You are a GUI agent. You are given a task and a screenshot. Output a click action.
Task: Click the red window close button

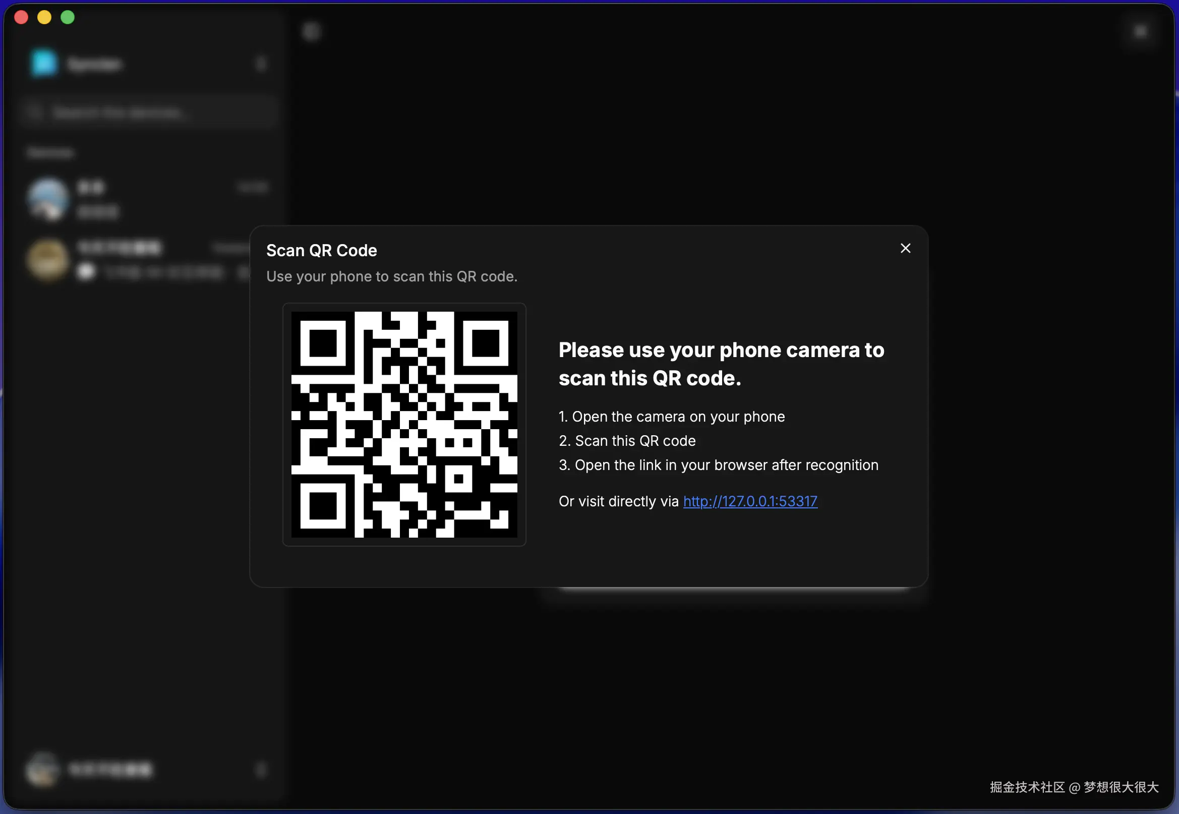pyautogui.click(x=21, y=17)
